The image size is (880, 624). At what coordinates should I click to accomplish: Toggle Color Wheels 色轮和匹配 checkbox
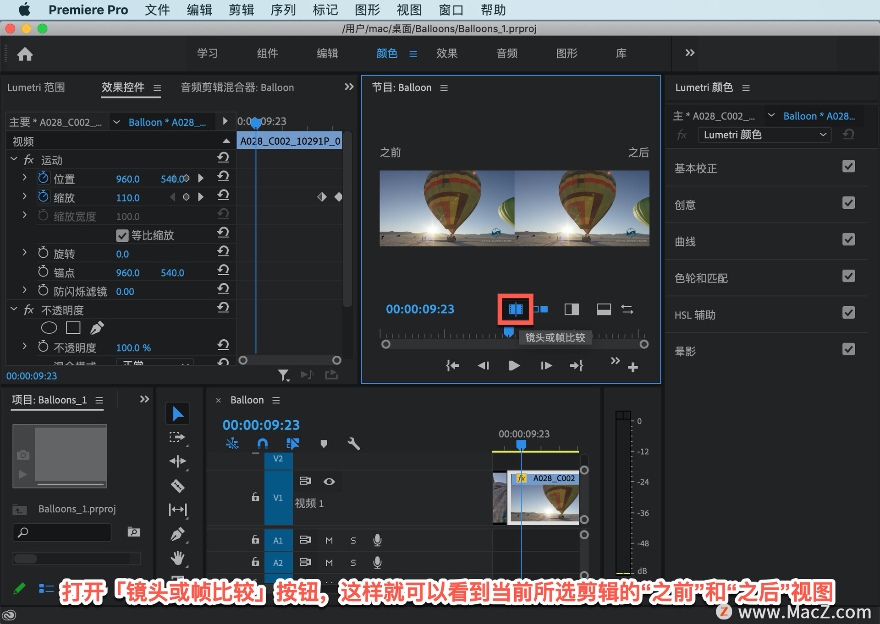point(849,276)
